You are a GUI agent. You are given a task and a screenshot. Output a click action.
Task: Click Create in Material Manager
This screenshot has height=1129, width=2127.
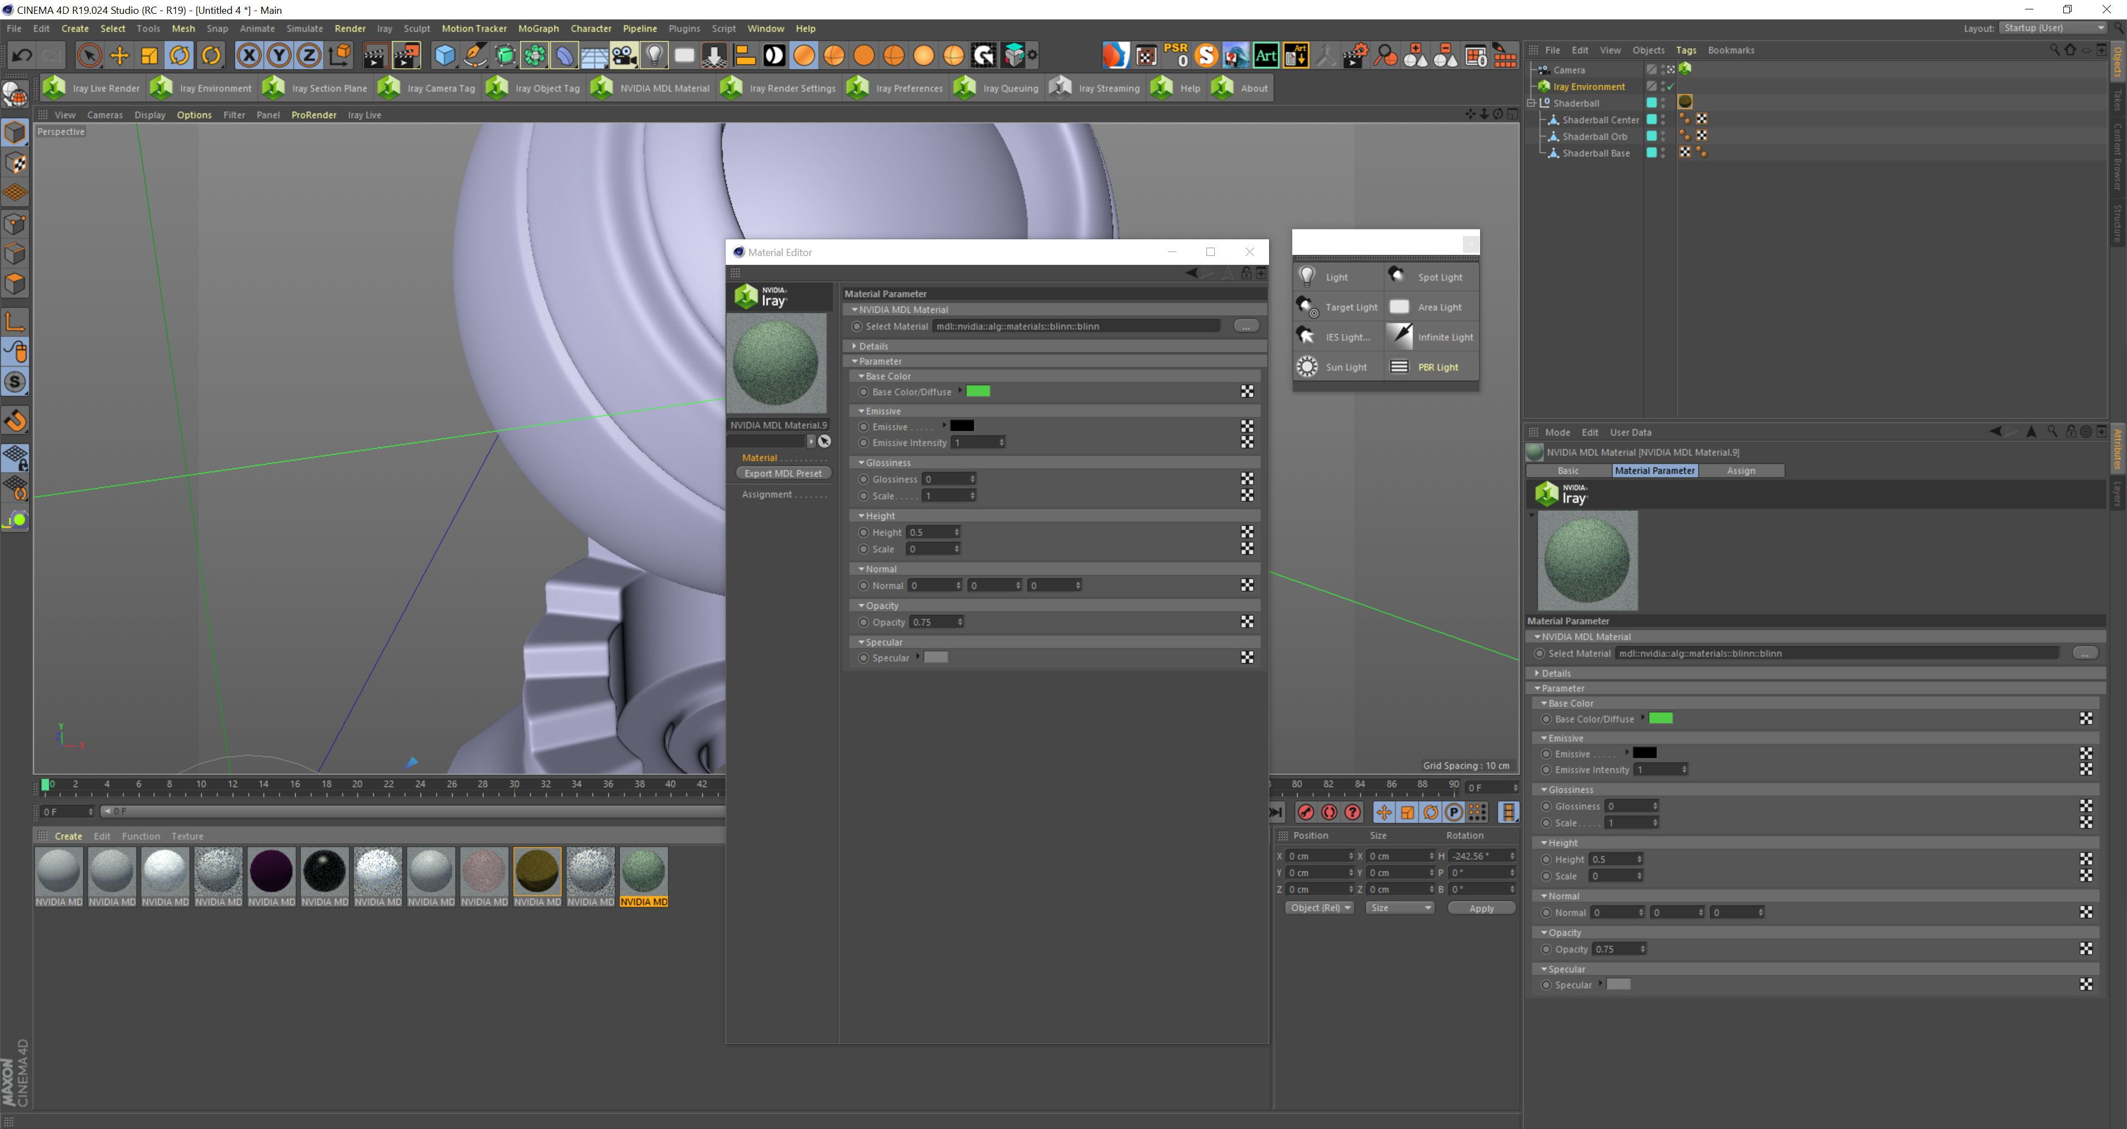click(69, 836)
